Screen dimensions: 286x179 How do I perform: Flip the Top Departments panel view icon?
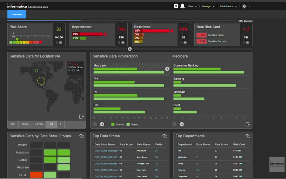pos(248,136)
